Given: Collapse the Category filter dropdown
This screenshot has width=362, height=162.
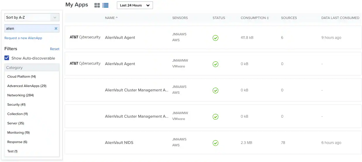Looking at the screenshot, I should [32, 67].
